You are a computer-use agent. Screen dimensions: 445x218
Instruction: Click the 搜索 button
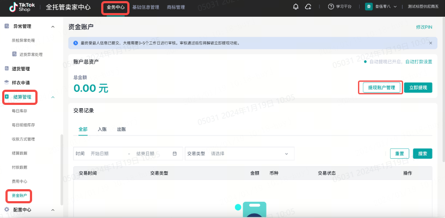[x=423, y=153]
